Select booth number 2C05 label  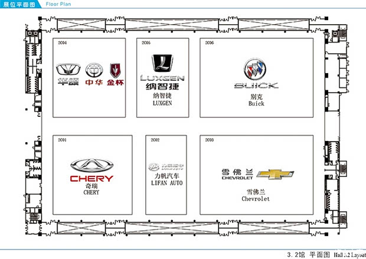click(146, 43)
